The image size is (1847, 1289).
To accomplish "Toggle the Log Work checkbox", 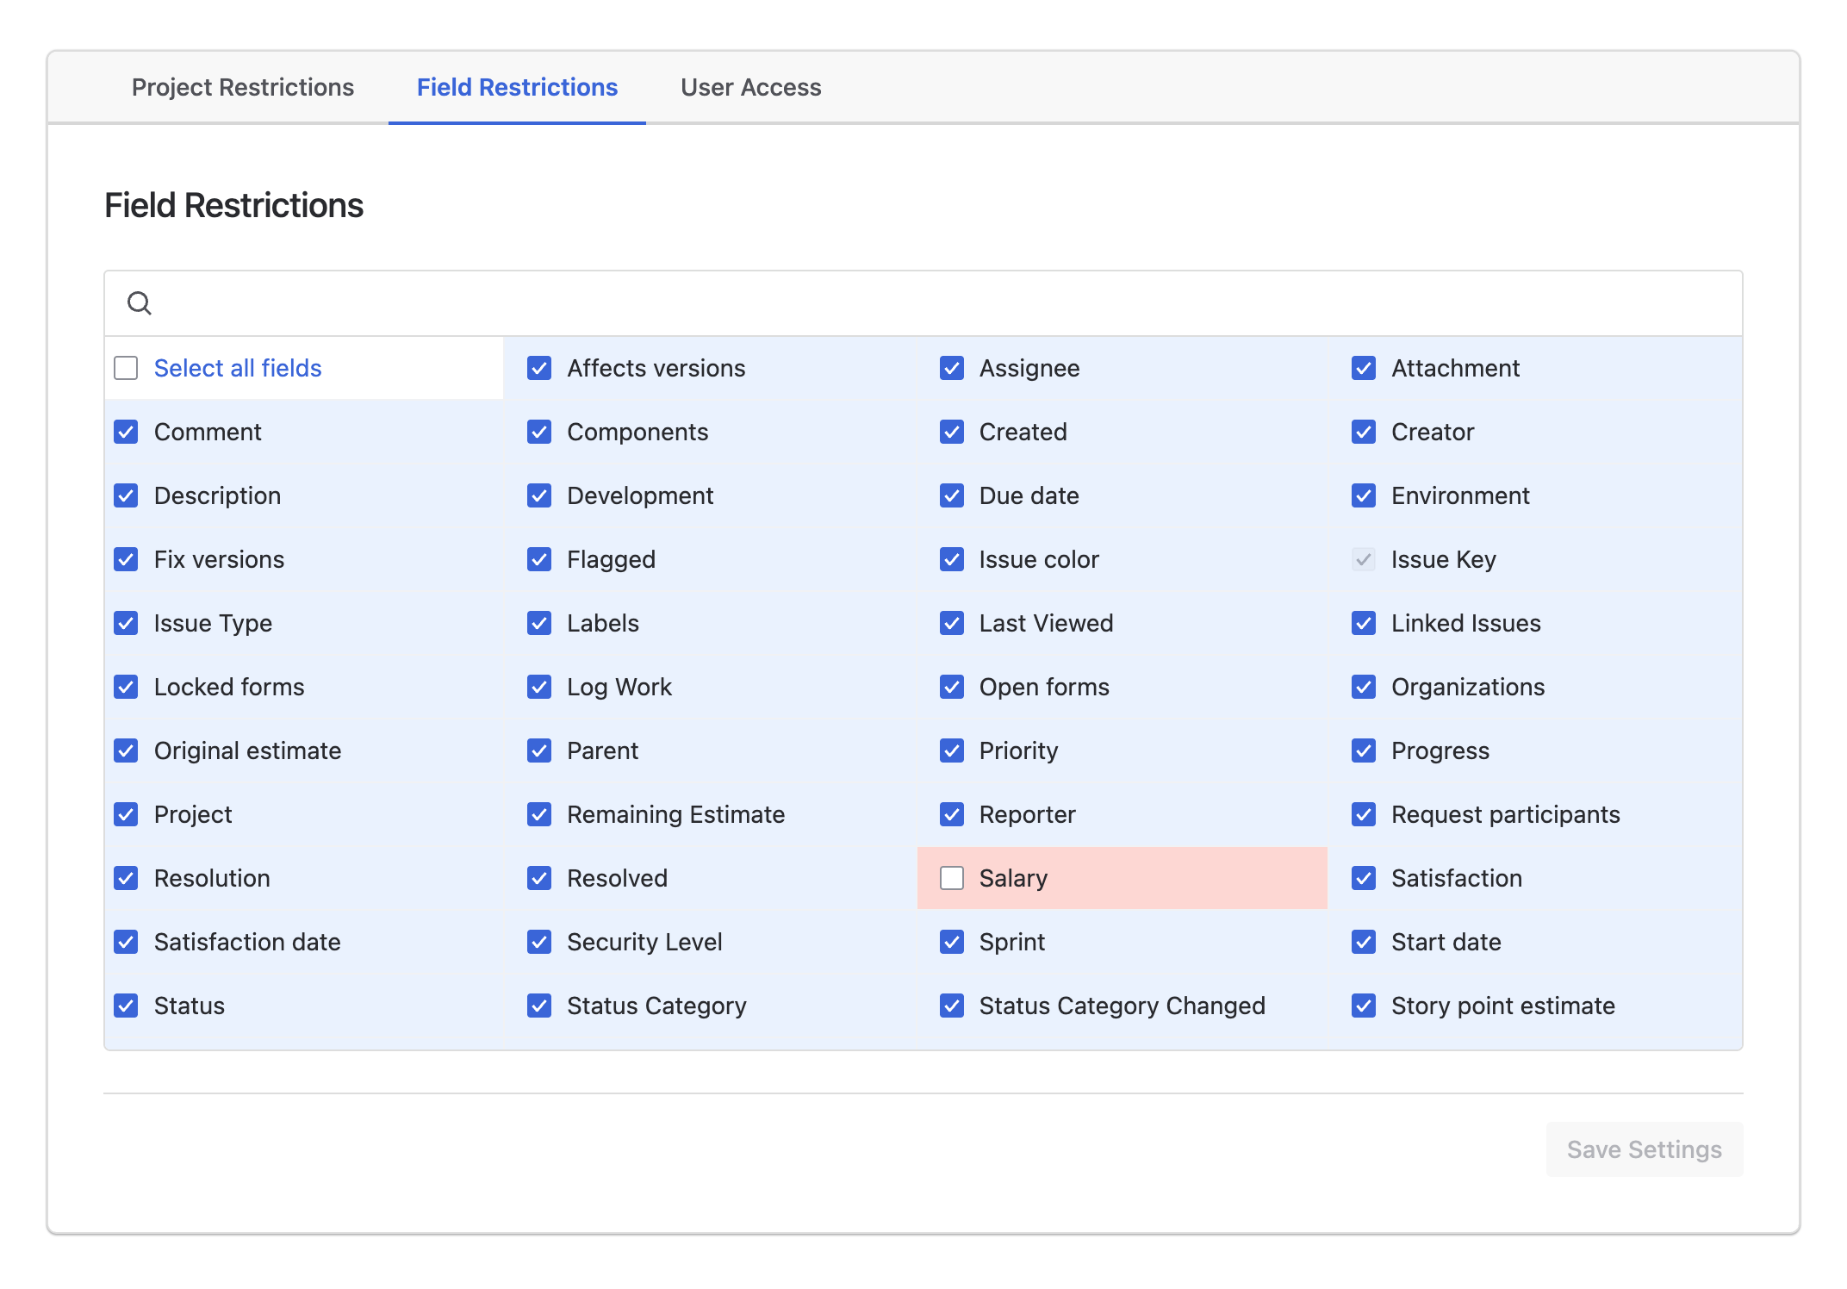I will tap(539, 687).
